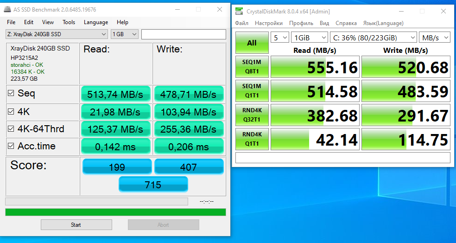
Task: Click the RND4K Q32T1 read value 382.68
Action: tap(315, 115)
